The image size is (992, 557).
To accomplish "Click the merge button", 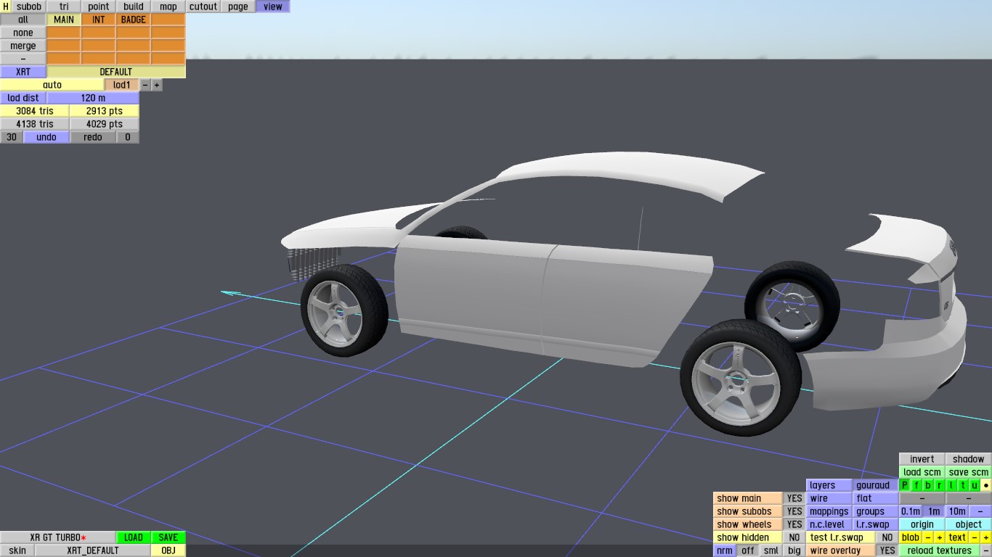I will pyautogui.click(x=23, y=46).
